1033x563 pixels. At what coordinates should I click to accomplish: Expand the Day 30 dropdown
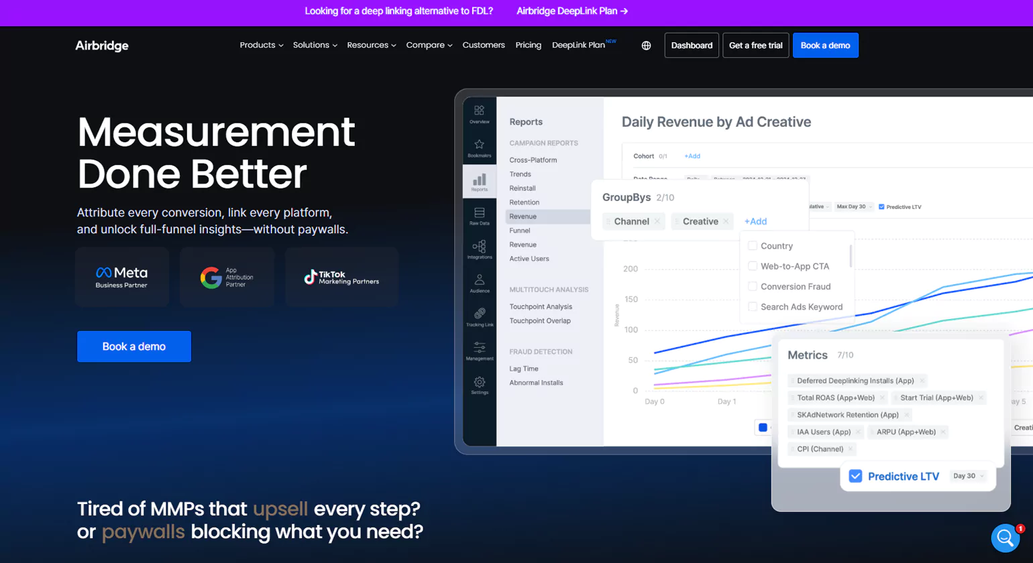968,476
